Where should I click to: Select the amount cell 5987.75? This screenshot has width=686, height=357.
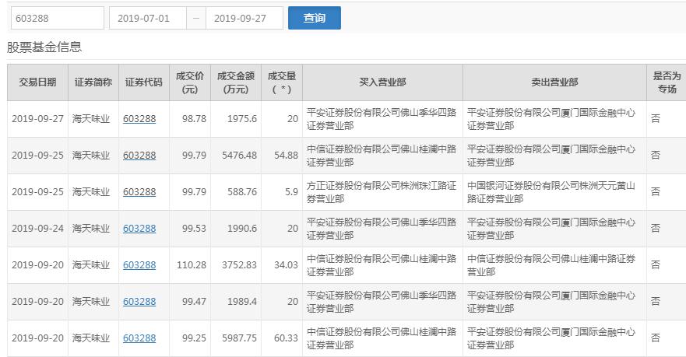pos(236,338)
